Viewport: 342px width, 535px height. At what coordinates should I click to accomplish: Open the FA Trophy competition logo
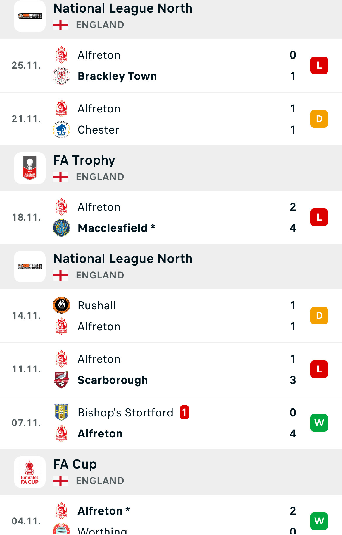30,168
